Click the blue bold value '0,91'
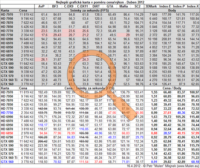The height and width of the screenshot is (168, 200). pyautogui.click(x=154, y=162)
